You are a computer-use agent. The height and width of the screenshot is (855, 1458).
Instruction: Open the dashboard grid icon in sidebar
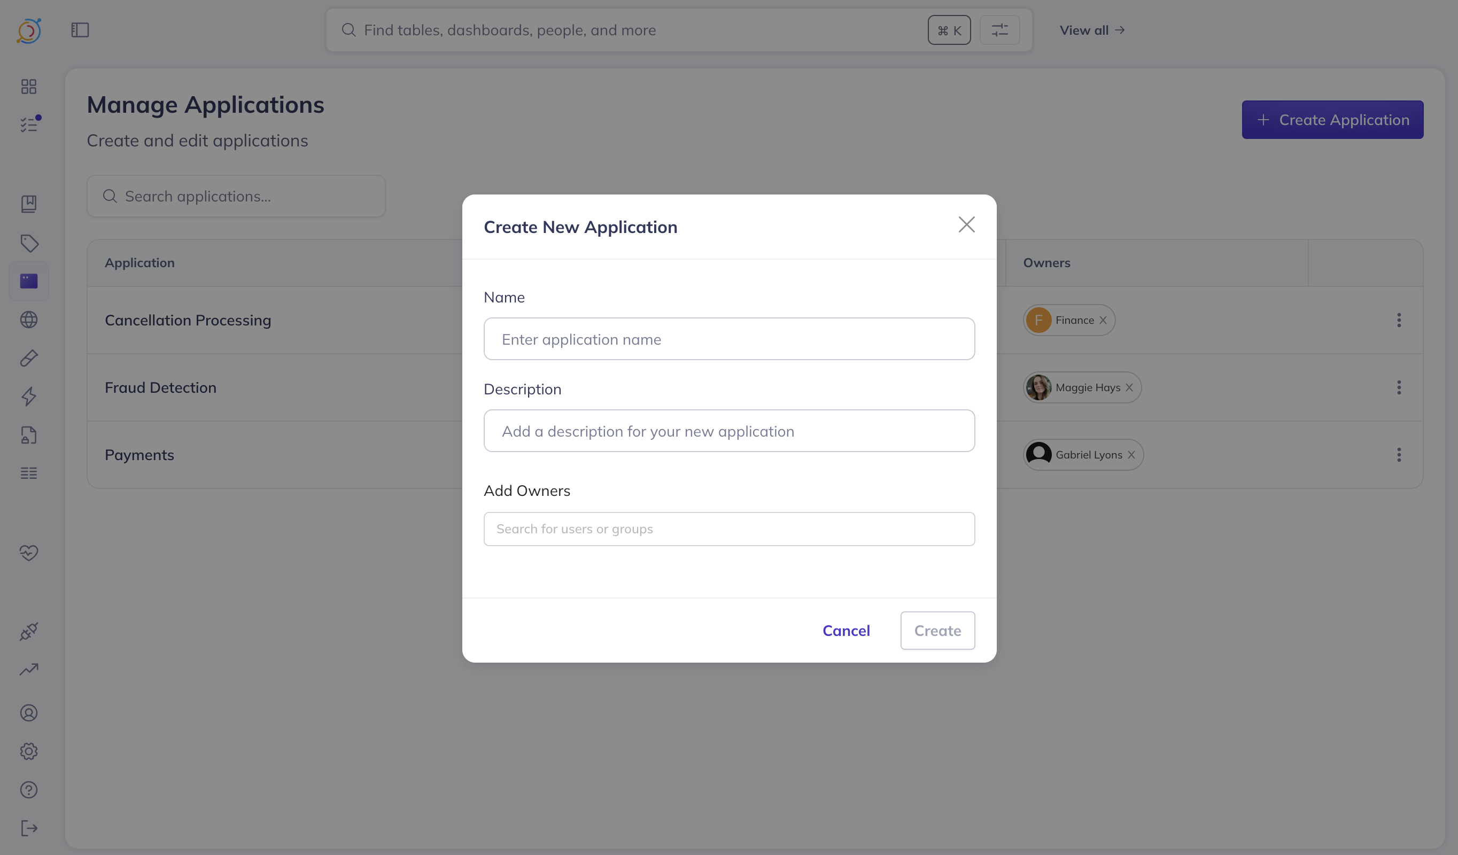coord(29,87)
